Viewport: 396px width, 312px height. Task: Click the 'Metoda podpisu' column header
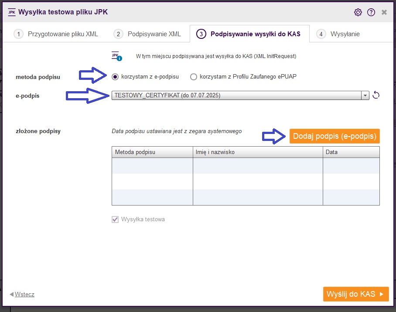152,152
